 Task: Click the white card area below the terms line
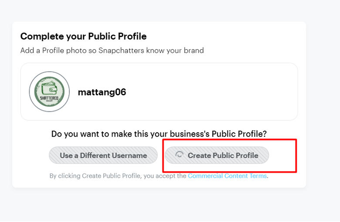[x=159, y=183]
